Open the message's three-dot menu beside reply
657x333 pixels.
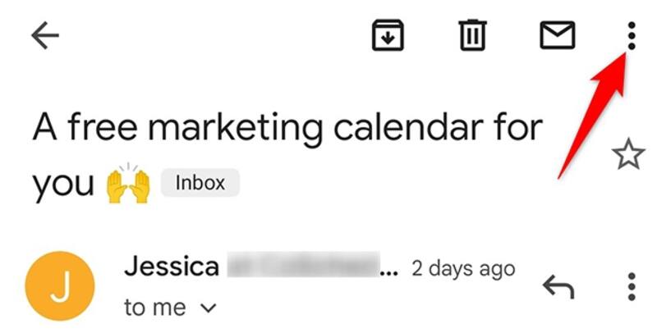point(631,286)
